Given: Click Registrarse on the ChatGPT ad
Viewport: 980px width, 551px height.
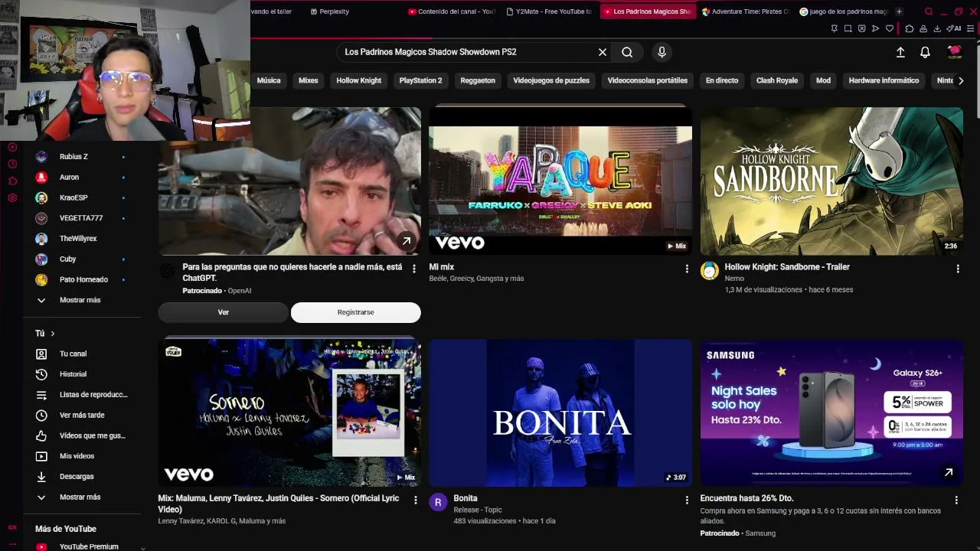Looking at the screenshot, I should coord(356,312).
